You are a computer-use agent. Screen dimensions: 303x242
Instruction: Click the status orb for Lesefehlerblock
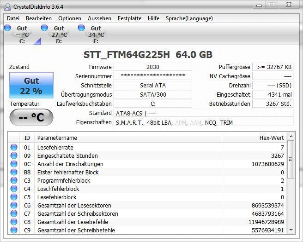coord(14,197)
